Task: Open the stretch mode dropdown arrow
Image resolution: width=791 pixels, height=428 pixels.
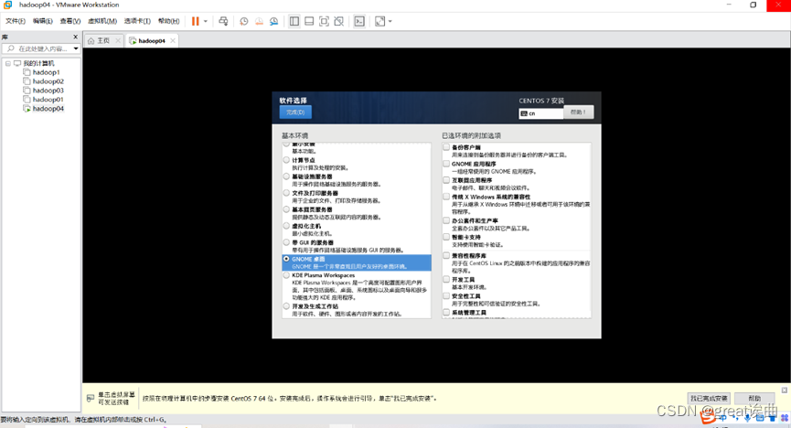Action: (390, 21)
